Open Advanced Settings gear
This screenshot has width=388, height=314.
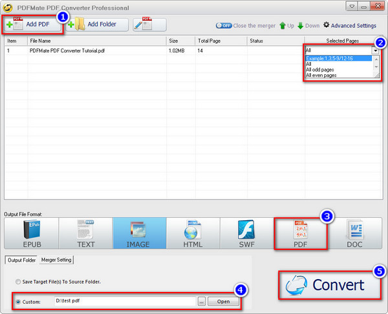click(x=350, y=25)
